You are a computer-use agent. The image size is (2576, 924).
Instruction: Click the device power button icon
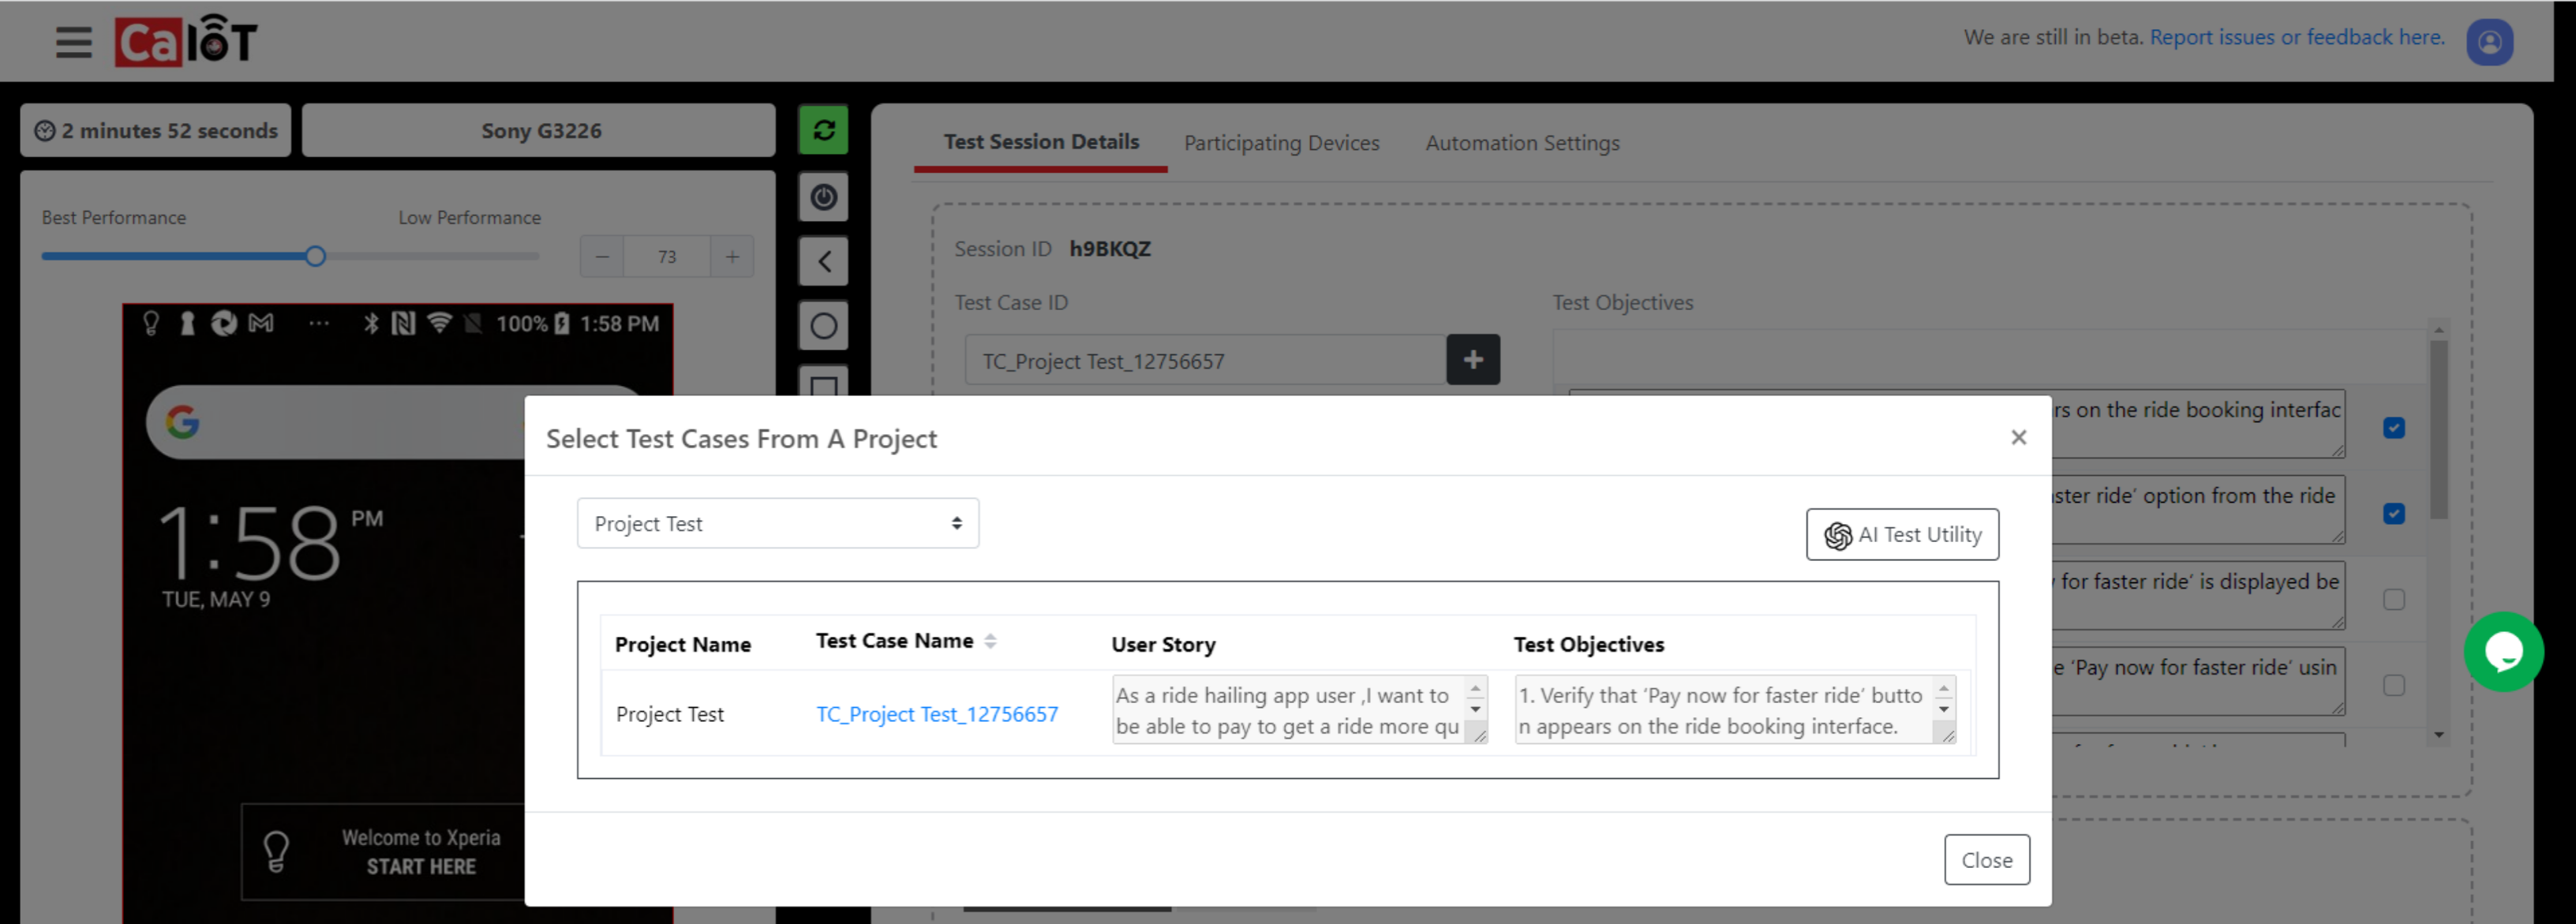coord(823,197)
